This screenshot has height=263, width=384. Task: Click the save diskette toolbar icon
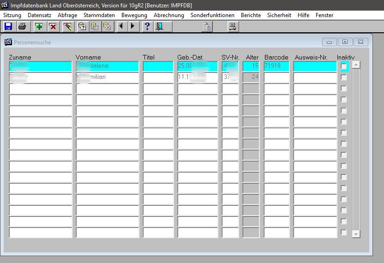point(8,26)
